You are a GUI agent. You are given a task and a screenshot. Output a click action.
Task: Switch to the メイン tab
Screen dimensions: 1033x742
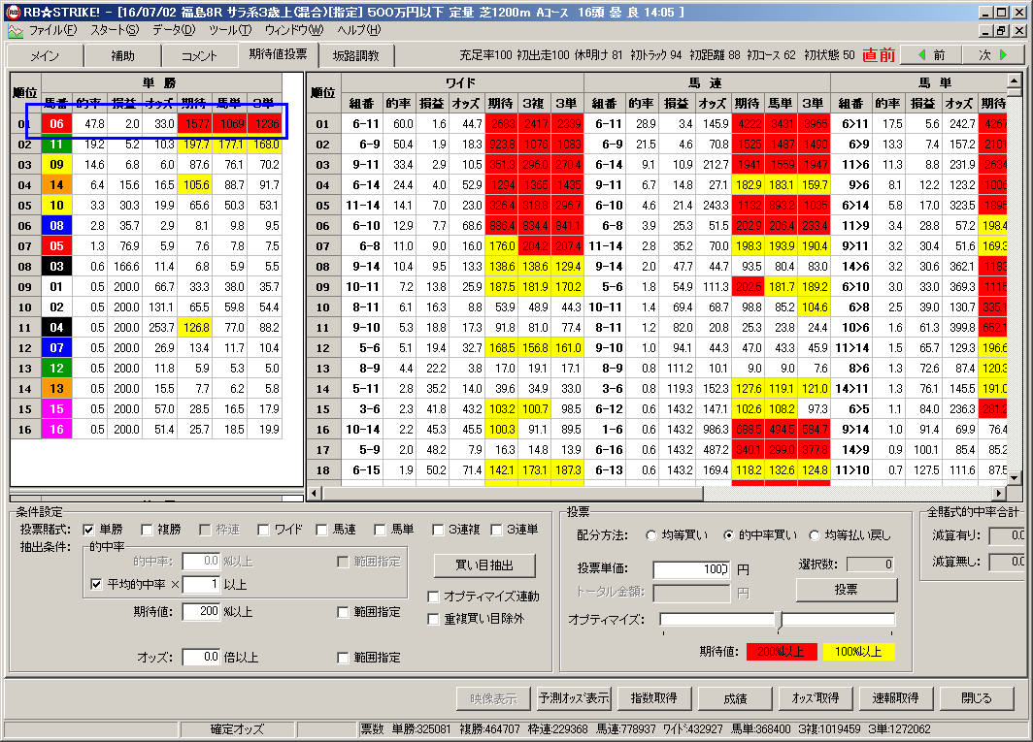pyautogui.click(x=45, y=56)
